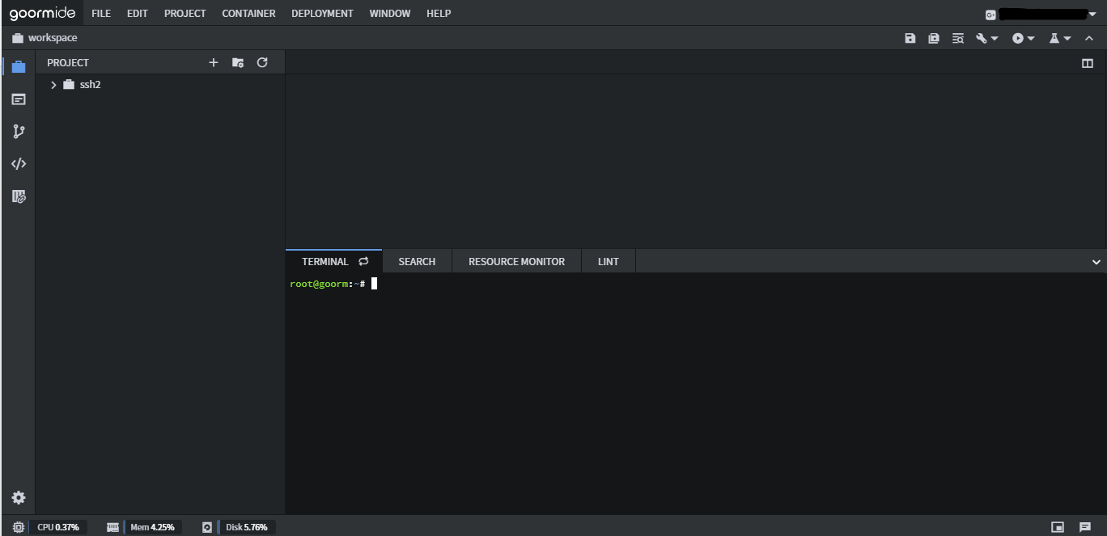Click the goormide logo

click(x=42, y=13)
